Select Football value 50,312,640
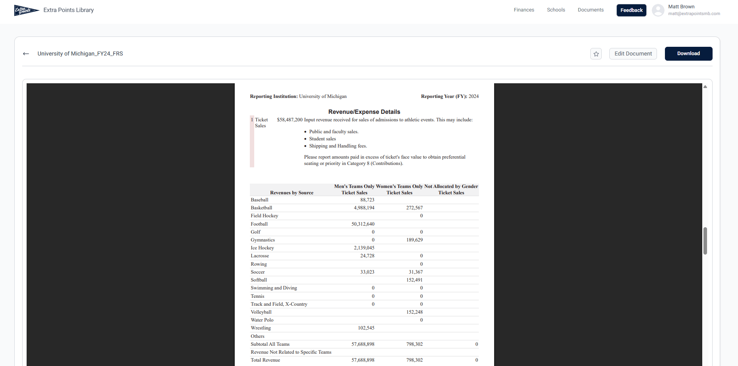 pos(363,224)
